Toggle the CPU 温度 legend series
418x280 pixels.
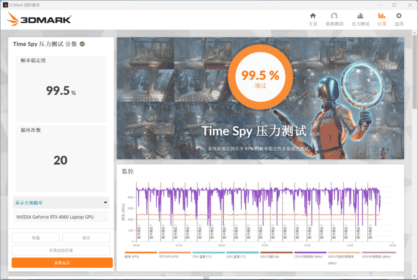[202, 257]
